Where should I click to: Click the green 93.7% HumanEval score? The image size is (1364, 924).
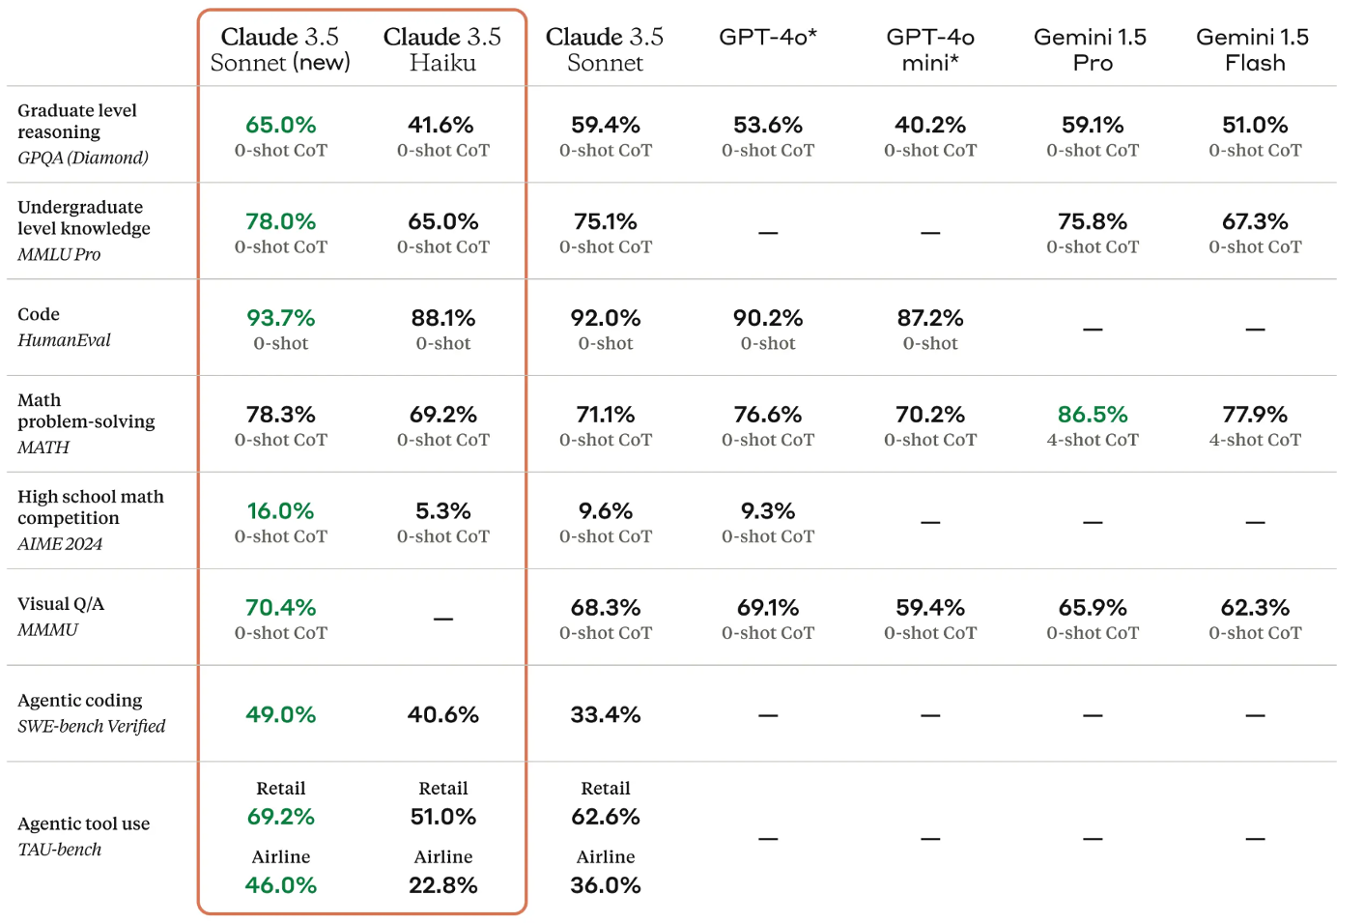click(x=281, y=318)
